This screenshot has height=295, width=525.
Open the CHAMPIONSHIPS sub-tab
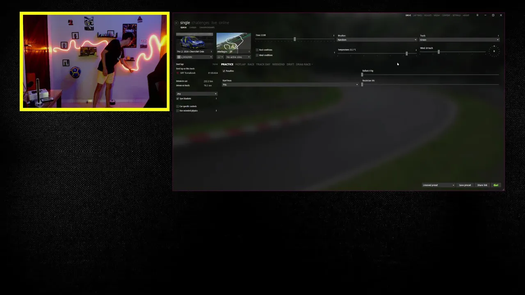(x=207, y=27)
